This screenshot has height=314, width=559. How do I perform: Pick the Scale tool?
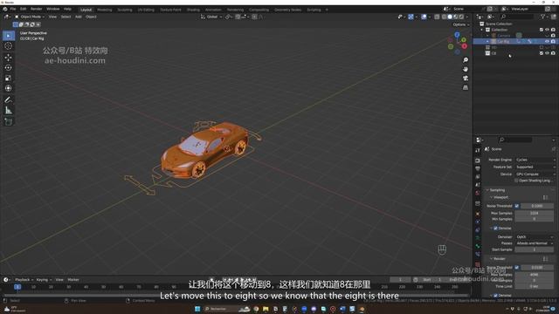pyautogui.click(x=9, y=78)
